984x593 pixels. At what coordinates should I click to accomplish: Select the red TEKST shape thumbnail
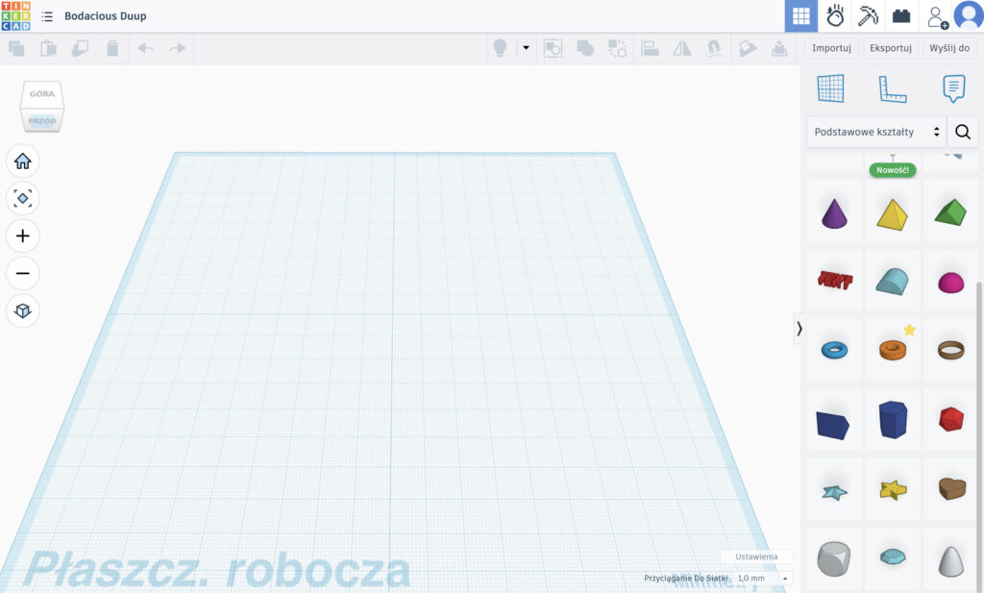click(833, 280)
